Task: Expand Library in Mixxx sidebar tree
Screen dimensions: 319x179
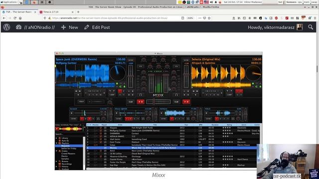Action: 56,138
